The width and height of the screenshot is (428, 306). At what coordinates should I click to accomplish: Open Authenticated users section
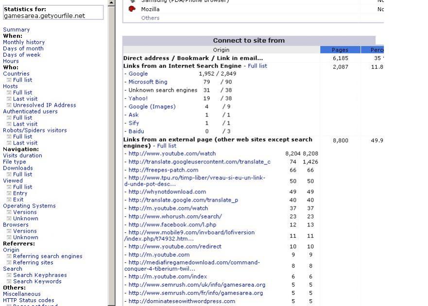pyautogui.click(x=30, y=112)
